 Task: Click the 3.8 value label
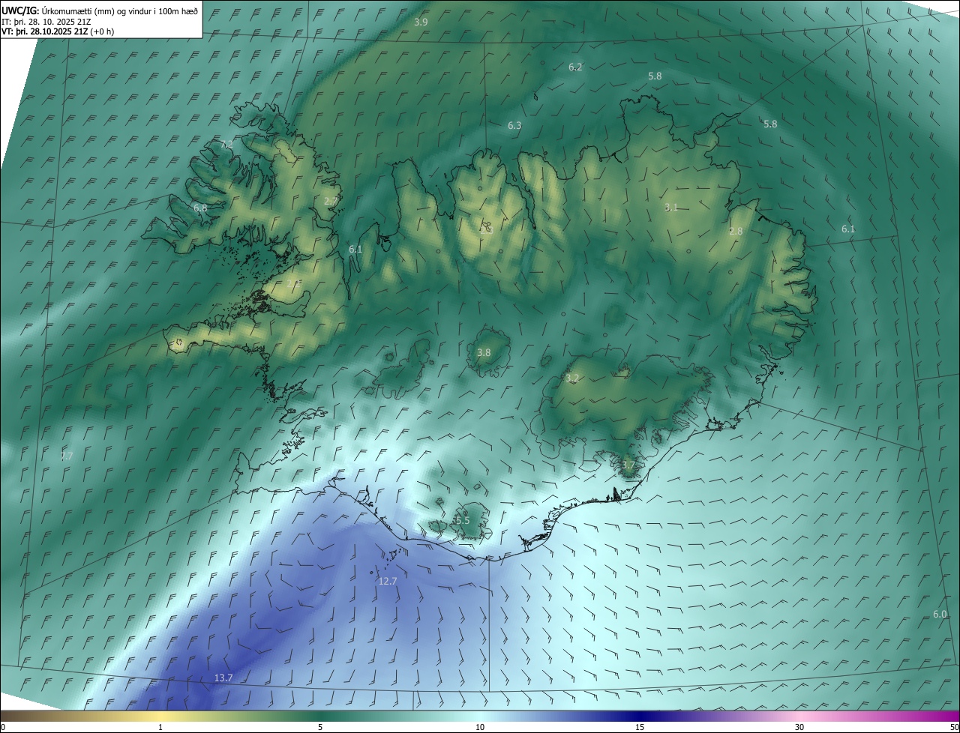tap(484, 353)
